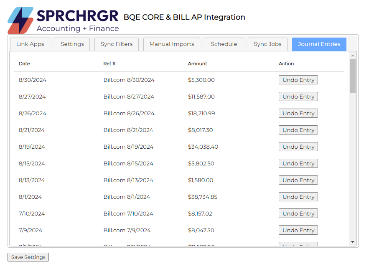Open the Sync Filters tab
The image size is (369, 269).
(117, 44)
